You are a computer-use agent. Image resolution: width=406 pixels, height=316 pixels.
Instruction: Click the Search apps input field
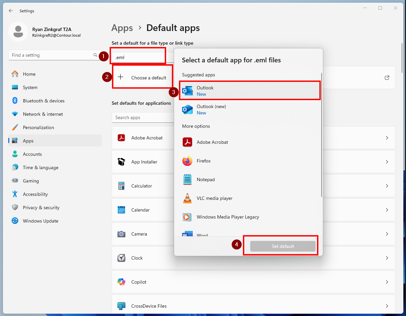click(x=143, y=117)
